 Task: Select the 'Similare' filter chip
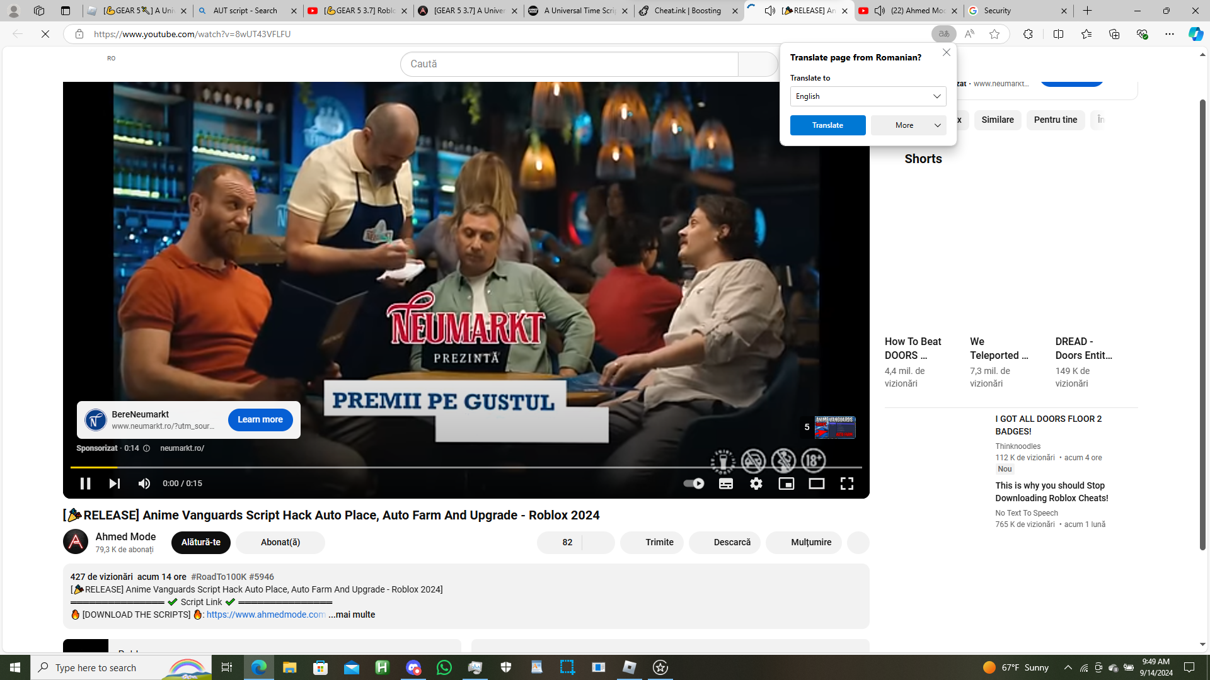(x=998, y=120)
